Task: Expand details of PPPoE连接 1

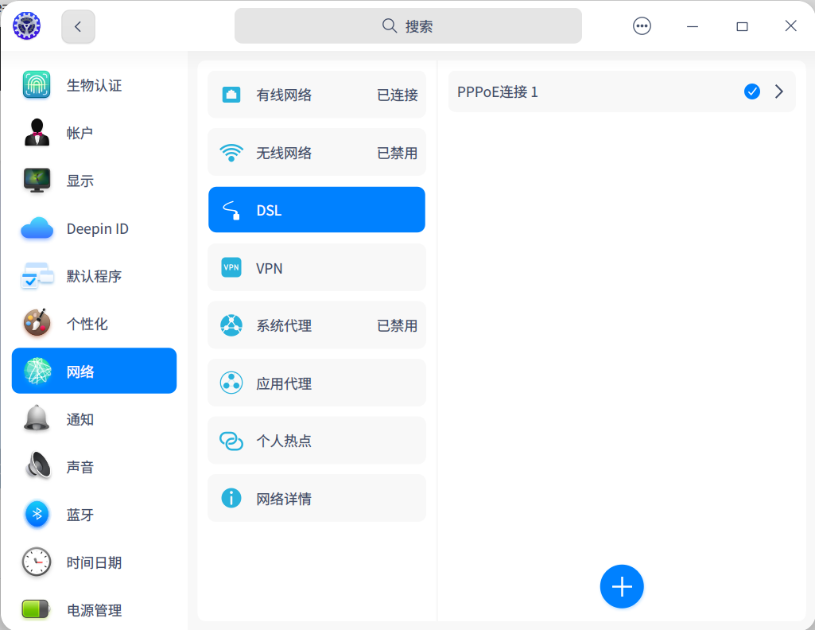Action: click(778, 91)
